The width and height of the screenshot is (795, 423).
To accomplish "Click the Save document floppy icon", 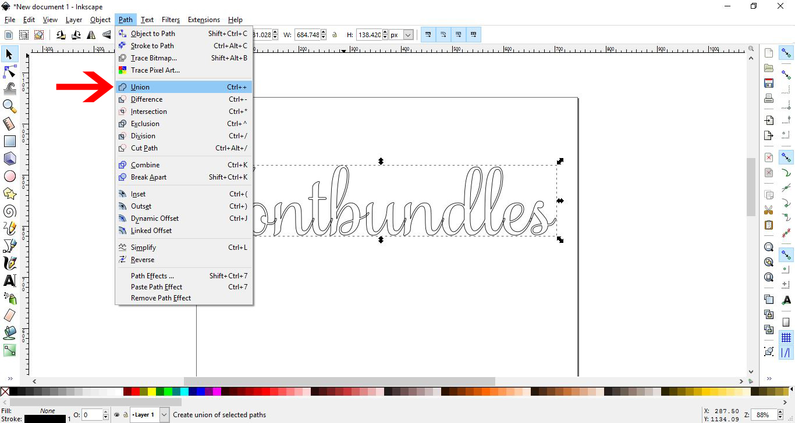I will click(769, 83).
